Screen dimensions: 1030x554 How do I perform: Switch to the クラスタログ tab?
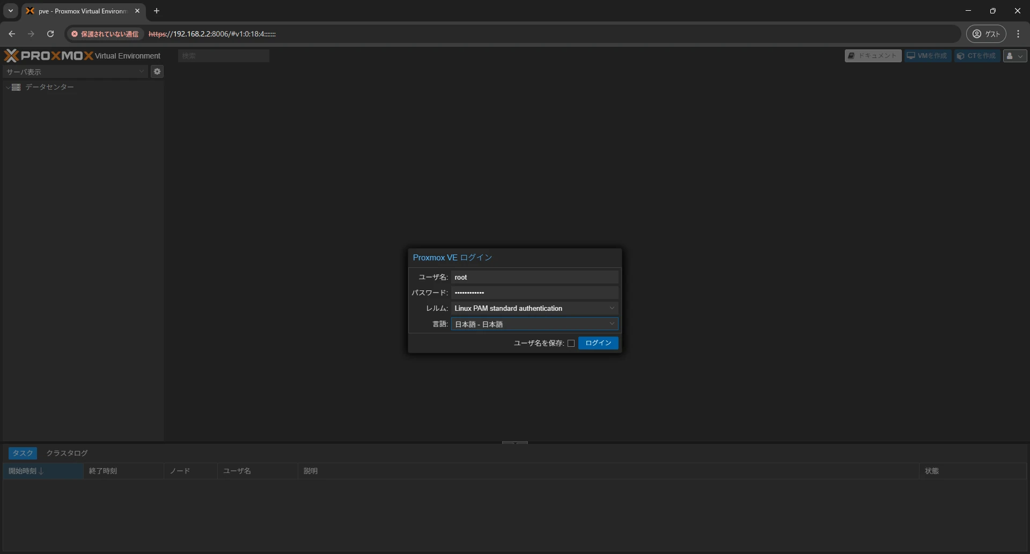[x=67, y=453]
